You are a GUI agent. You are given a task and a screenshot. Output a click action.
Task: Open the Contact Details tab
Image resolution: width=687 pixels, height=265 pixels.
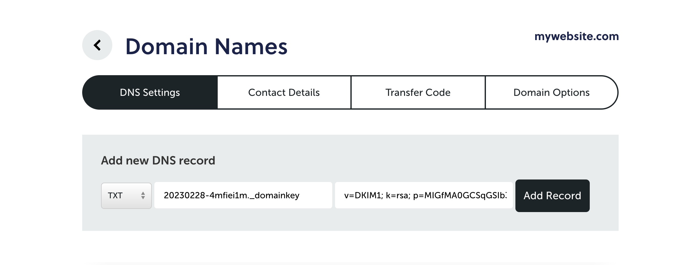(x=284, y=92)
